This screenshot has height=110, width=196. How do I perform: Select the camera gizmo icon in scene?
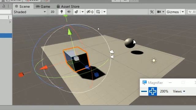(x=112, y=52)
